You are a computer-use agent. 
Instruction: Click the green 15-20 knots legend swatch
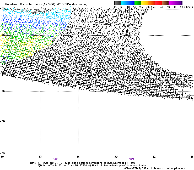point(138,3)
